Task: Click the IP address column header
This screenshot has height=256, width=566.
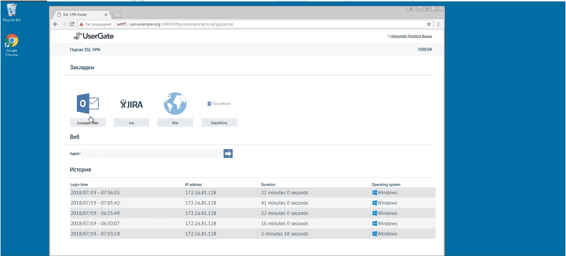Action: tap(194, 185)
